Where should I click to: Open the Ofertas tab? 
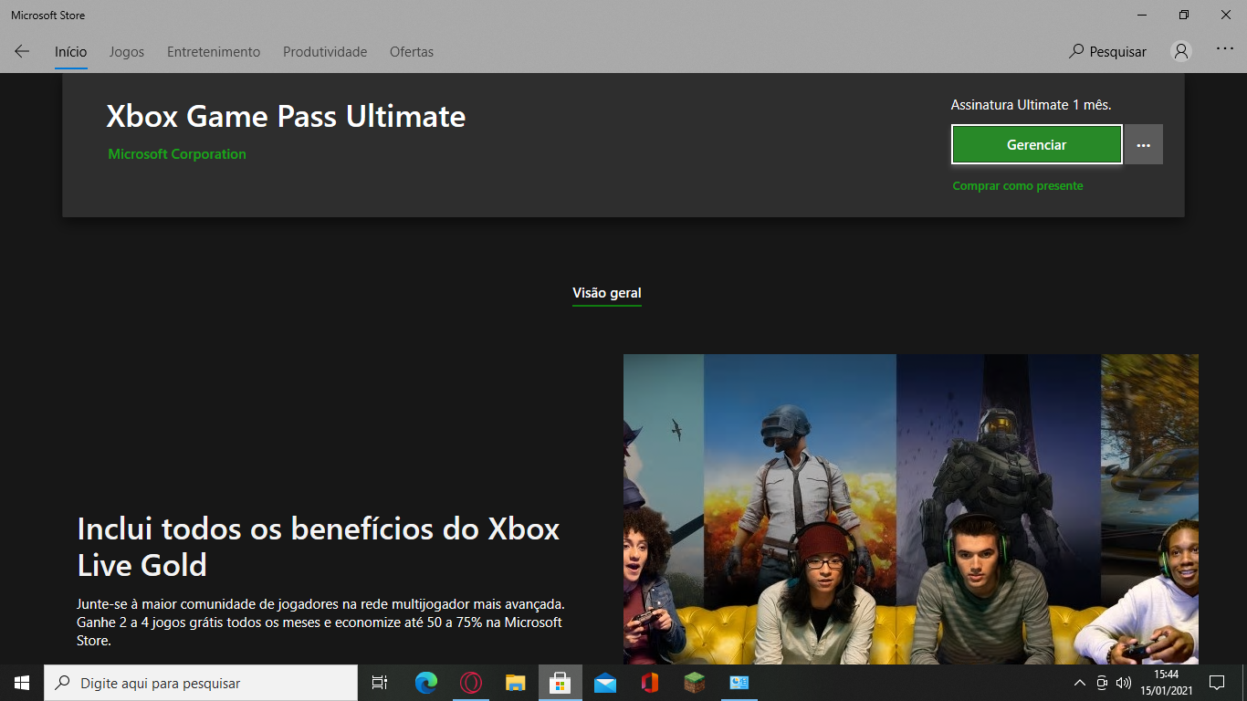click(x=412, y=52)
